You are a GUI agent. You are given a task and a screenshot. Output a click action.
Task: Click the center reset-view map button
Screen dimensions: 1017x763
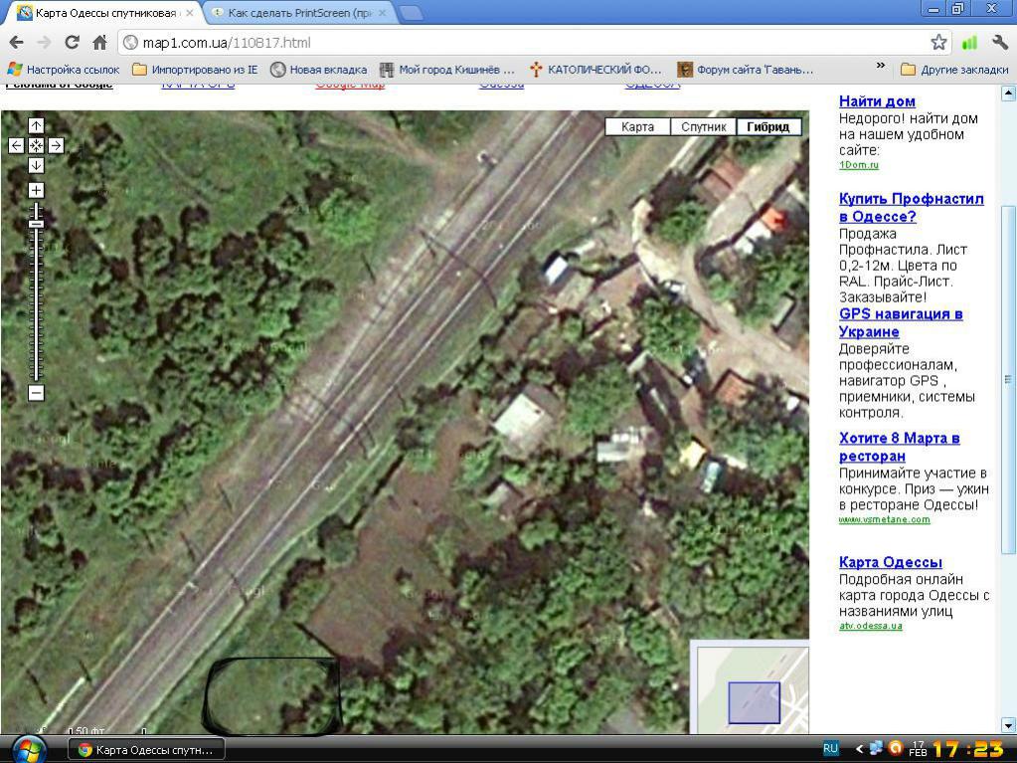pos(36,145)
